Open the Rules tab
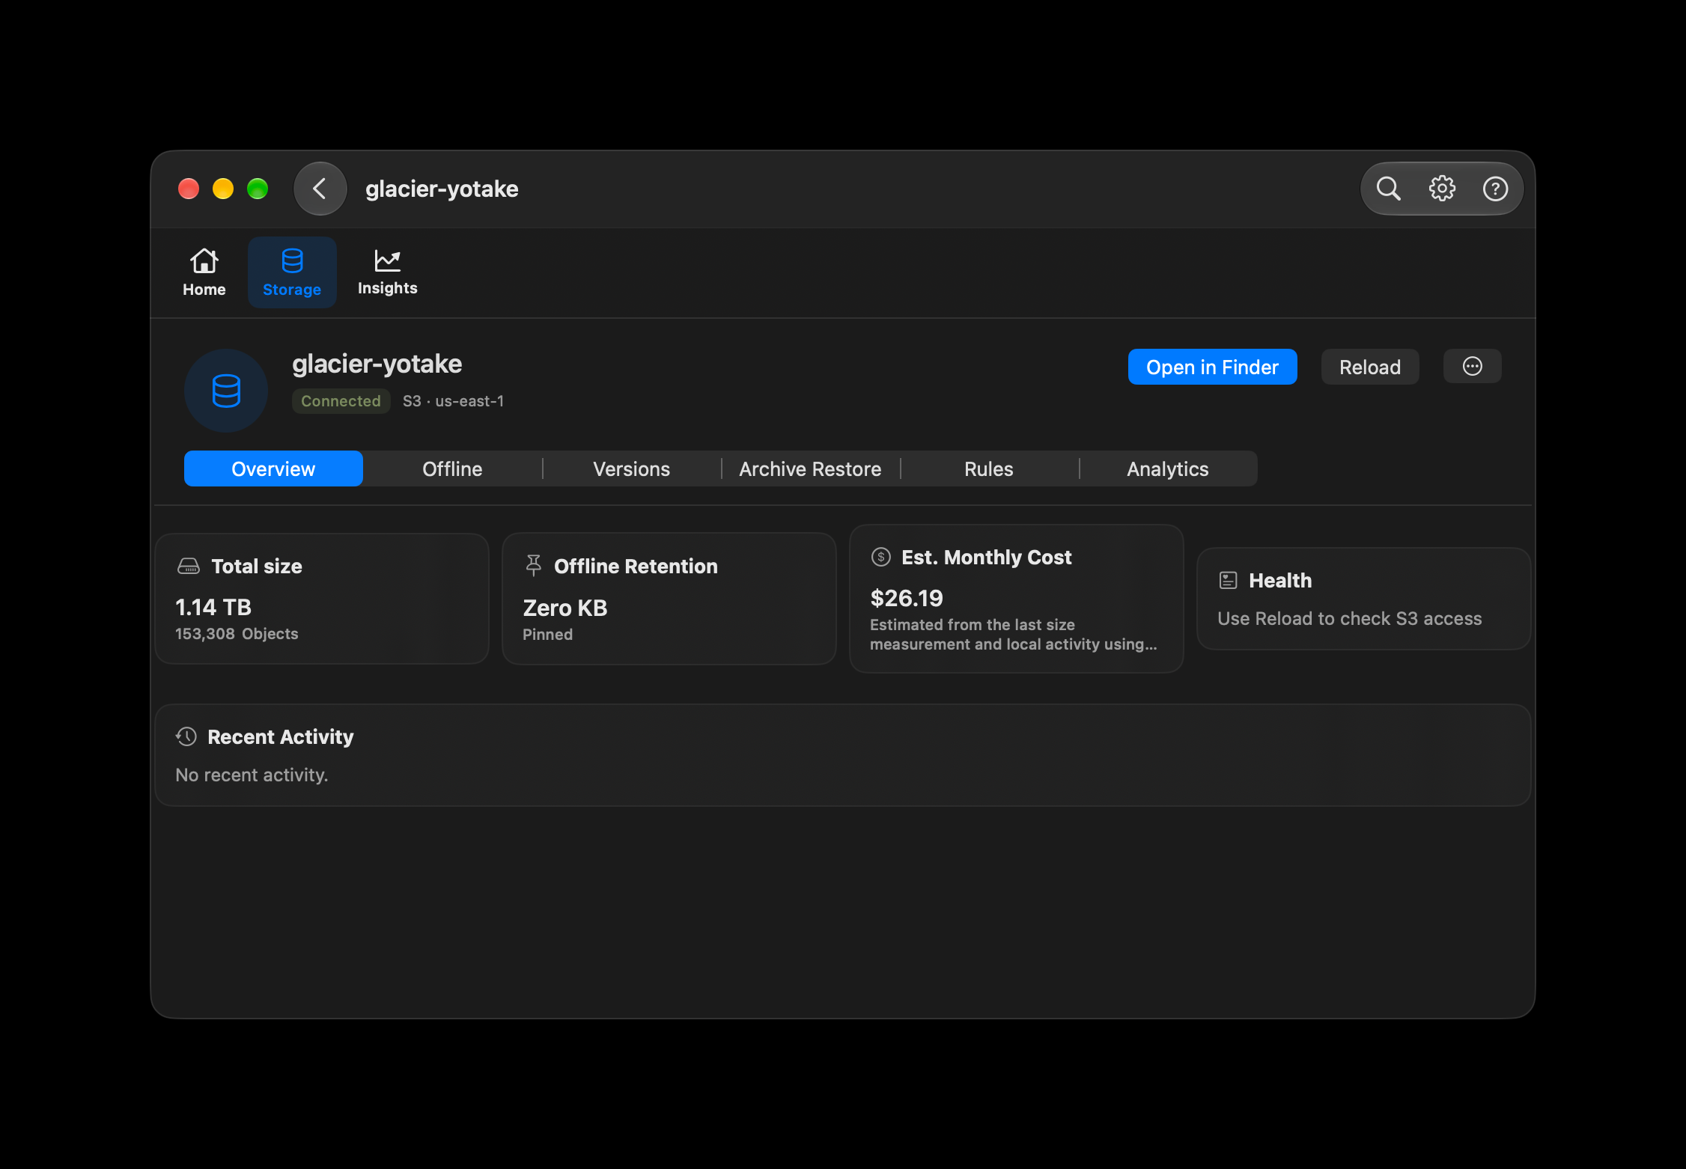 pos(988,468)
